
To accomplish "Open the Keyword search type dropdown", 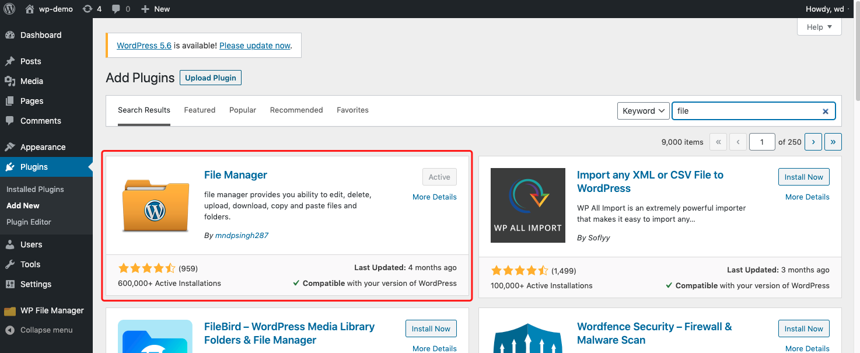I will pyautogui.click(x=643, y=111).
